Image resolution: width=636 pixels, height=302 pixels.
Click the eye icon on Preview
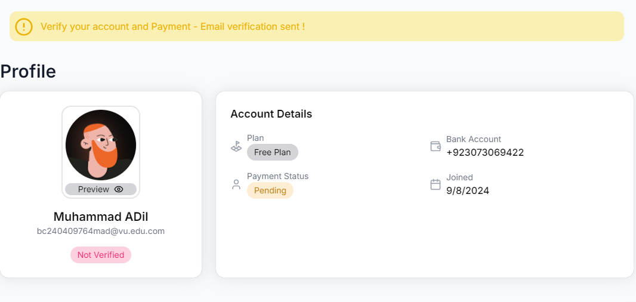pos(119,189)
